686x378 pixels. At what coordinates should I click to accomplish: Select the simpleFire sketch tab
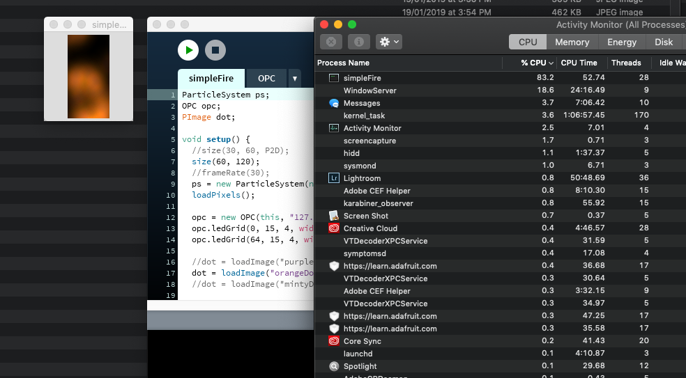point(211,79)
